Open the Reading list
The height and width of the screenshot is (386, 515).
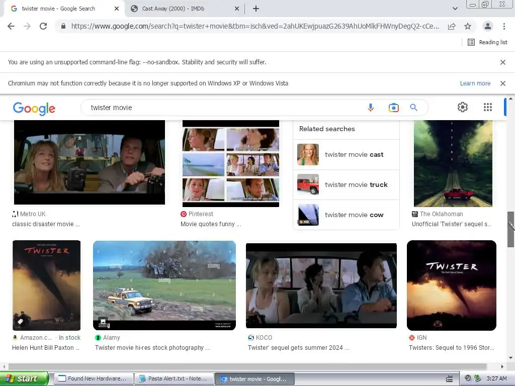point(487,42)
